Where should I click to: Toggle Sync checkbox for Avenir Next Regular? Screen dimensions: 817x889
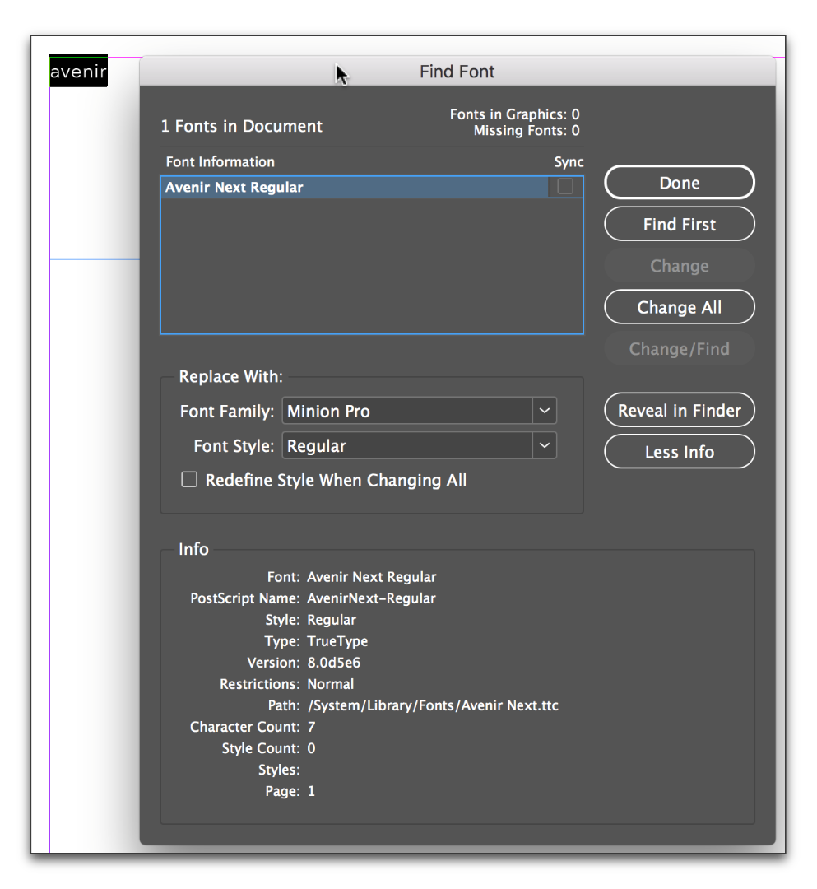coord(565,187)
